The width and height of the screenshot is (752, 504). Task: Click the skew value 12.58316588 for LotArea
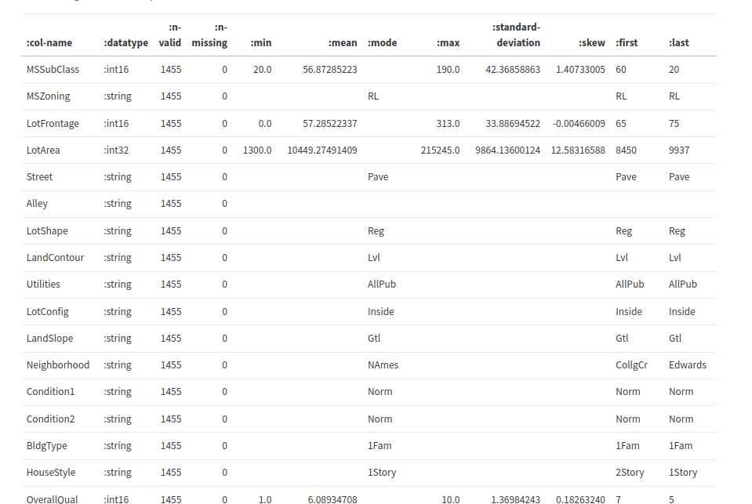click(x=578, y=150)
